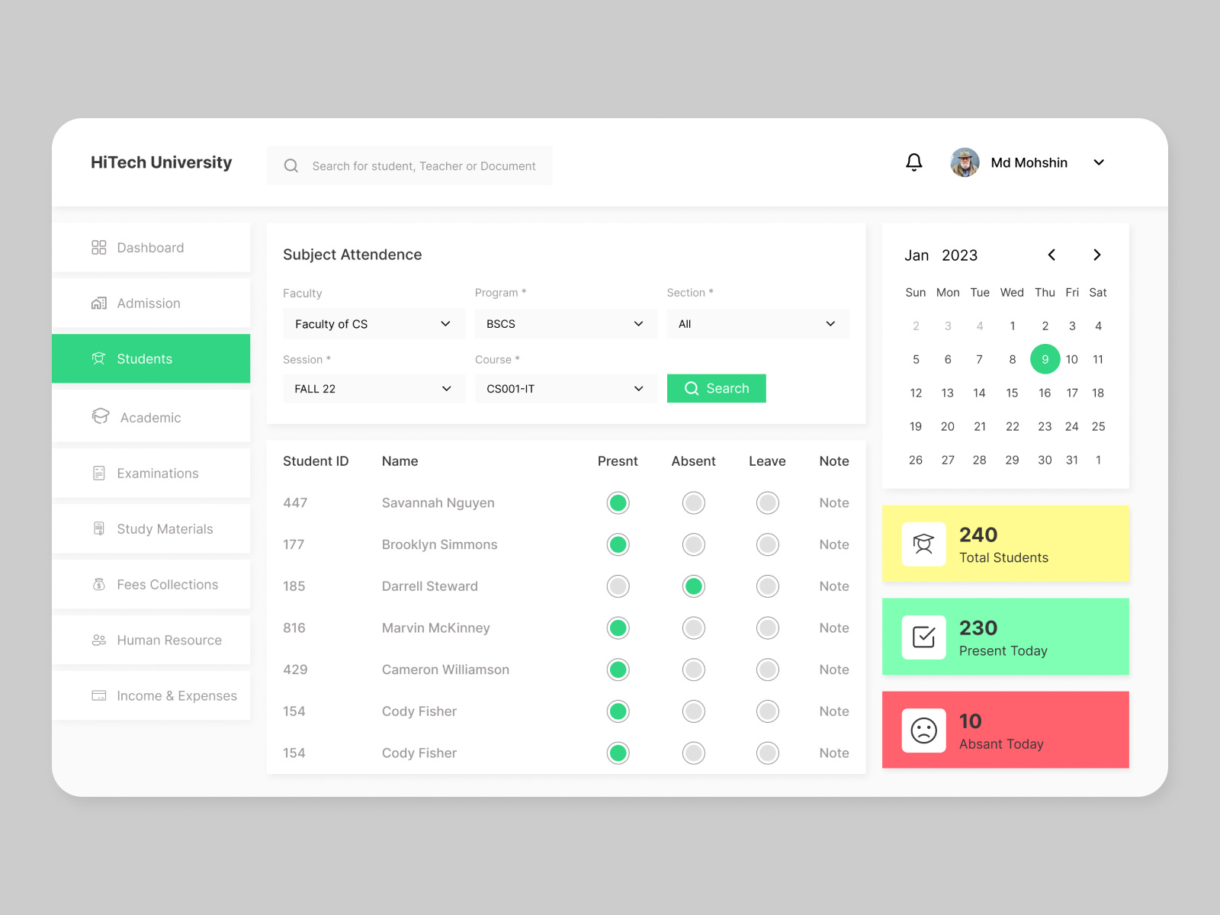Image resolution: width=1220 pixels, height=915 pixels.
Task: Mark Savannah Nguyen as Absent
Action: [693, 502]
